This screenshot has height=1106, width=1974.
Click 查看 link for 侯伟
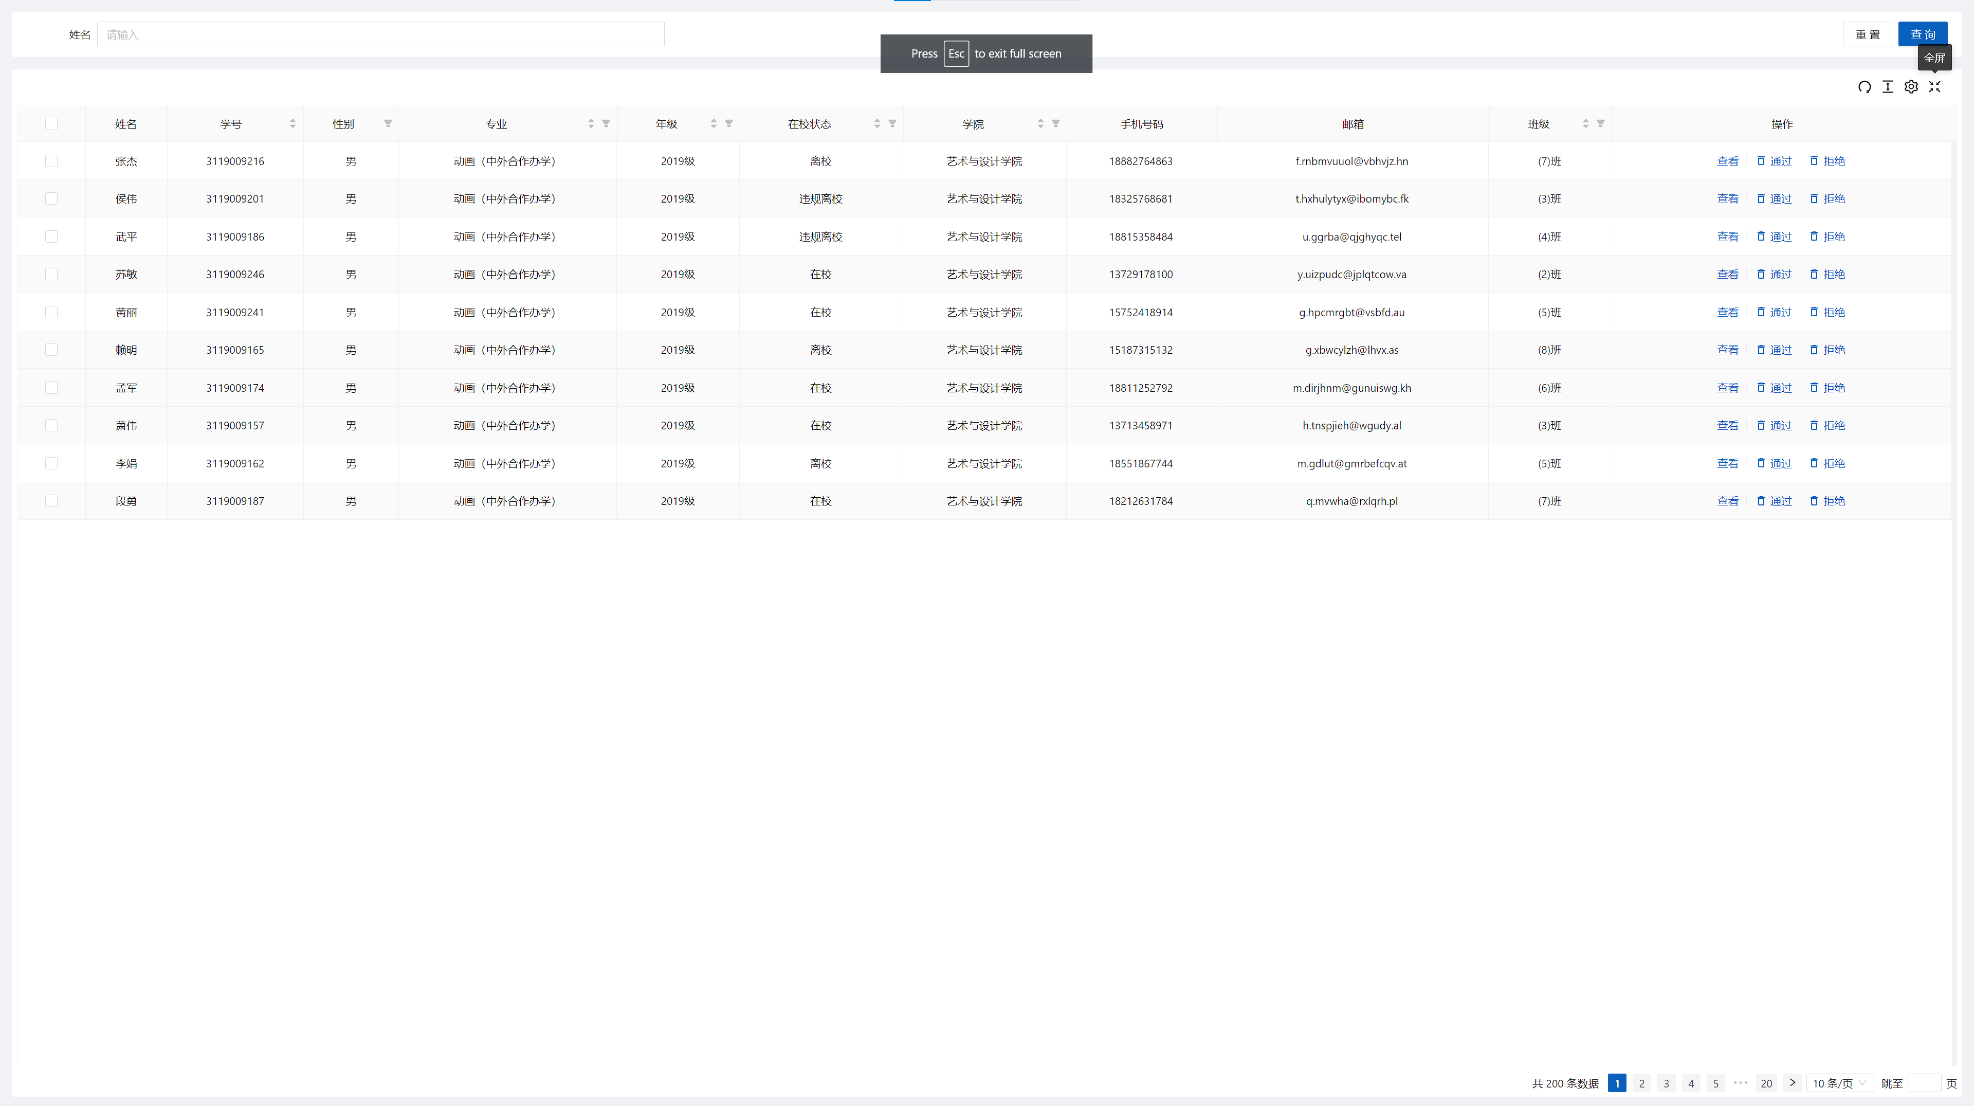[x=1727, y=198]
